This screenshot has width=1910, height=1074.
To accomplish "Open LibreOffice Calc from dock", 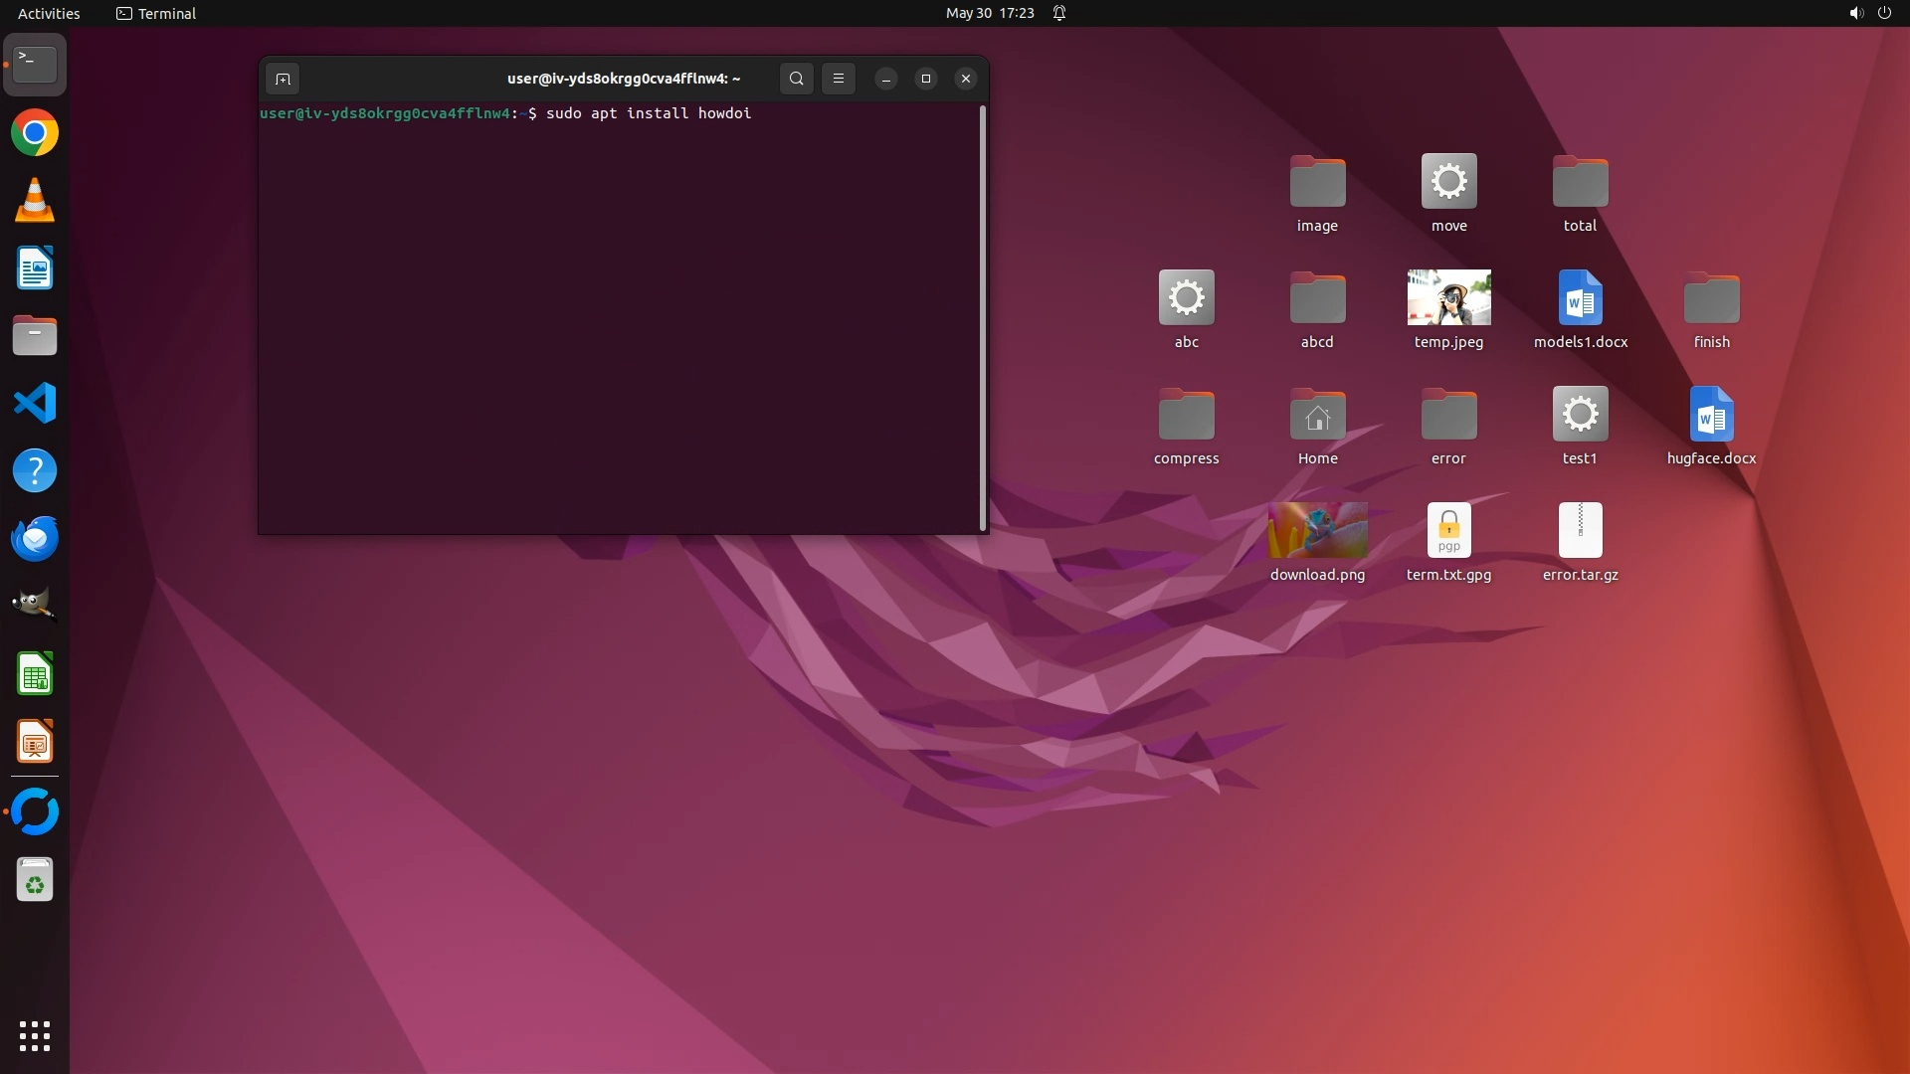I will (35, 674).
